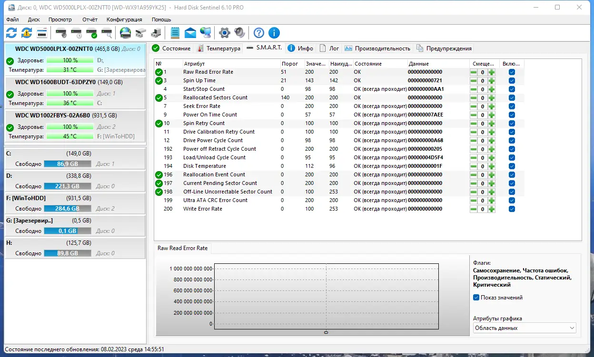Increase offset for Raw Read Error Rate with plus
The width and height of the screenshot is (594, 357).
point(491,72)
